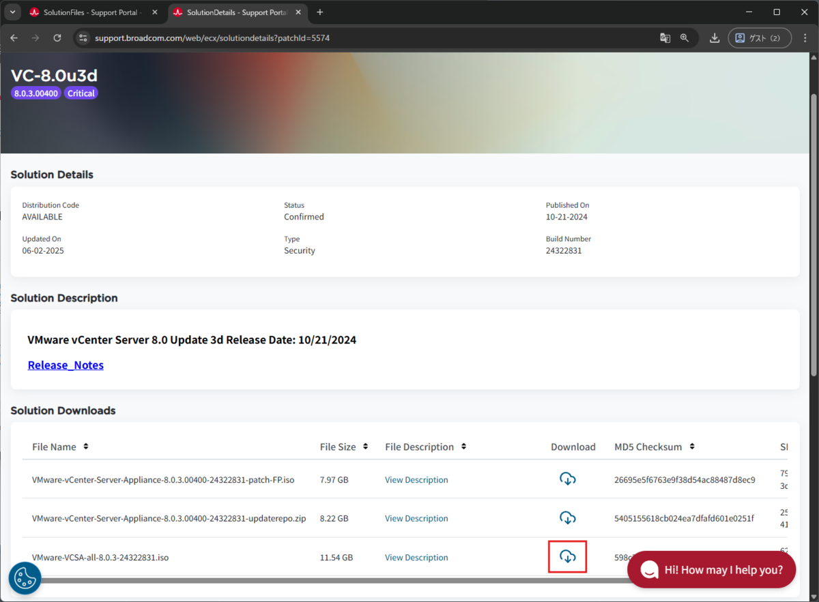Click the VC-8.0u3d heading
The height and width of the screenshot is (602, 819).
click(54, 75)
